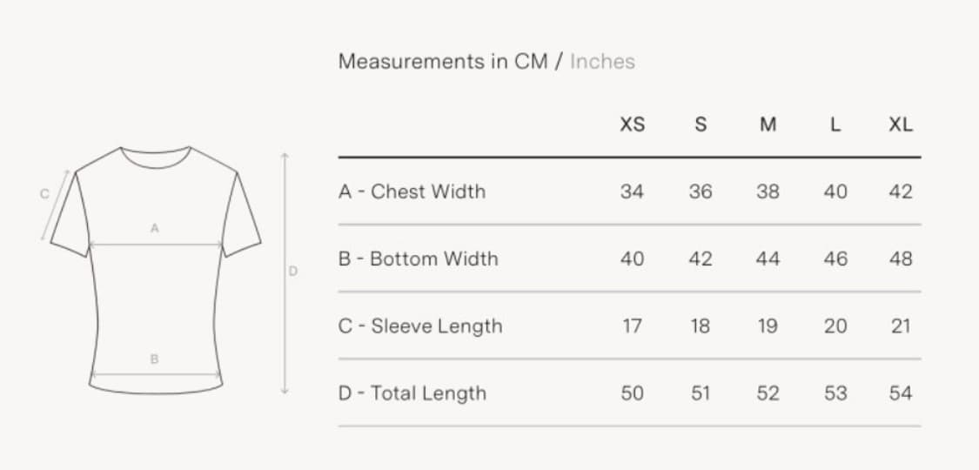Switch measurements to Inches
The height and width of the screenshot is (470, 979).
click(602, 61)
